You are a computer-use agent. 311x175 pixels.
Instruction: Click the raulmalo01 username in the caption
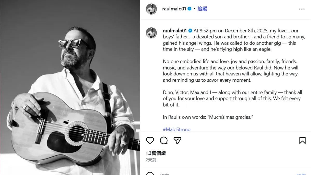pyautogui.click(x=175, y=31)
